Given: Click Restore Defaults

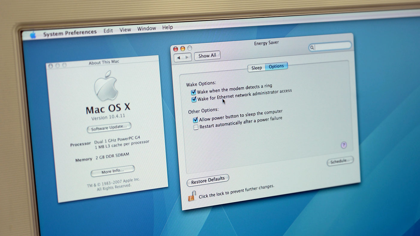Looking at the screenshot, I should pyautogui.click(x=208, y=180).
